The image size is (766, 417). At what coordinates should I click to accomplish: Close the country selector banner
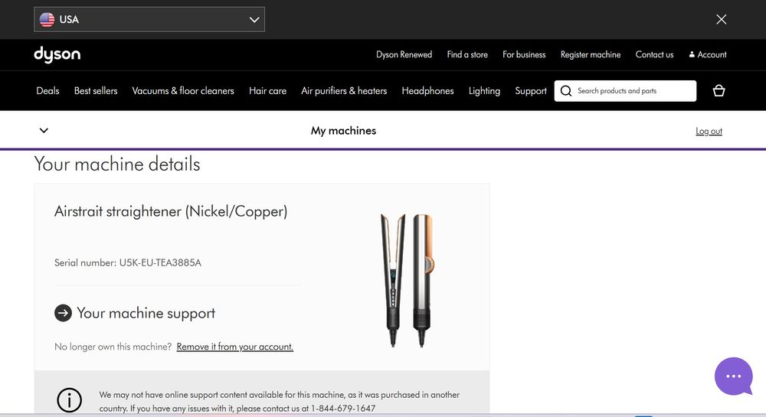point(721,19)
